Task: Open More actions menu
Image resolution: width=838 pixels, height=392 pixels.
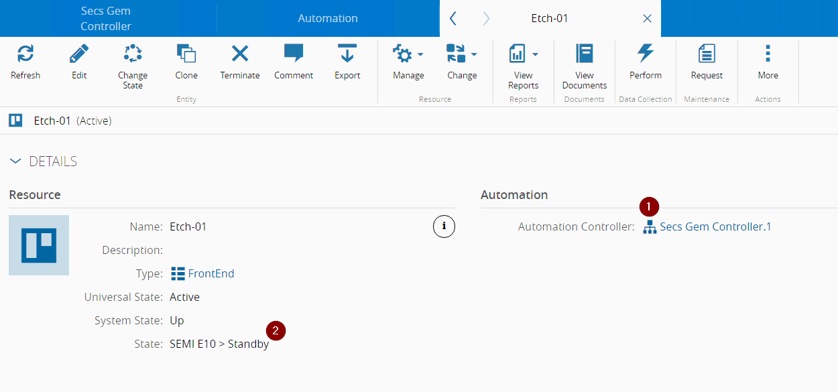Action: [x=768, y=54]
